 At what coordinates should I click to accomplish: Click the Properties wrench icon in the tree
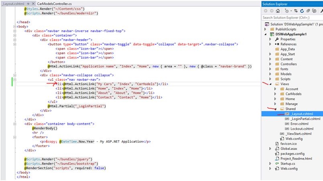pyautogui.click(x=277, y=39)
